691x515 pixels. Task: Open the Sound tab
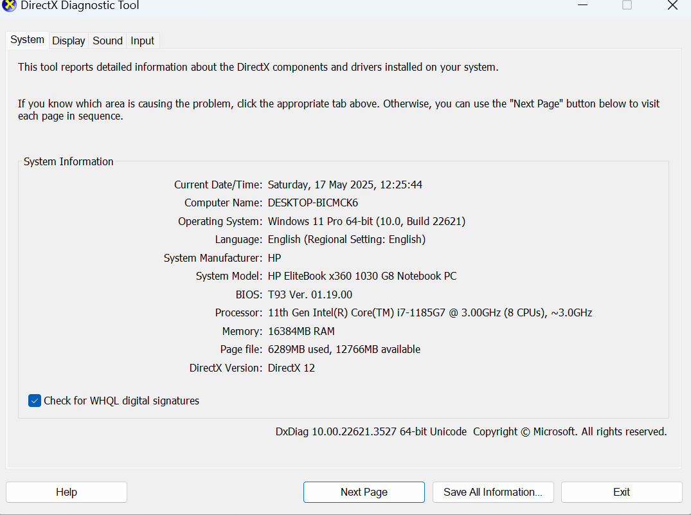pos(107,41)
